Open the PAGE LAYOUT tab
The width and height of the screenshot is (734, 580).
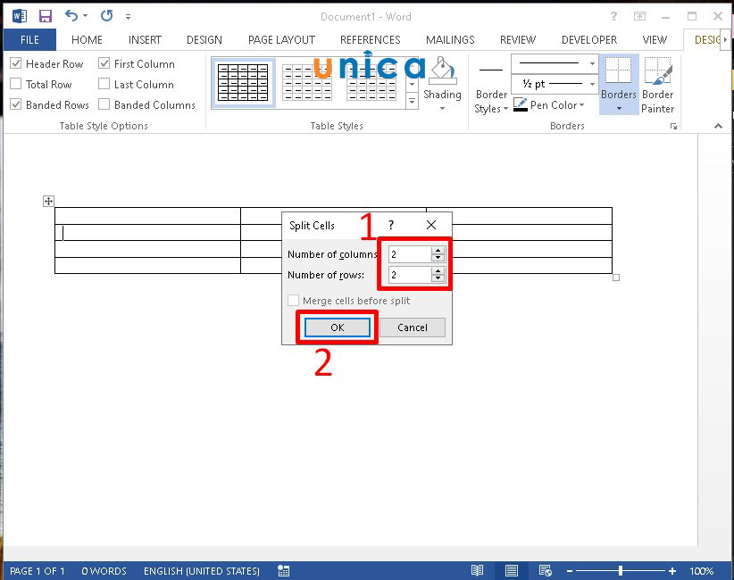click(281, 40)
